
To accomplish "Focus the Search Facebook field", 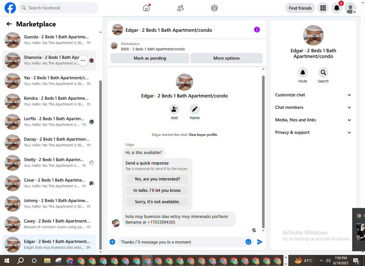I will tap(58, 8).
